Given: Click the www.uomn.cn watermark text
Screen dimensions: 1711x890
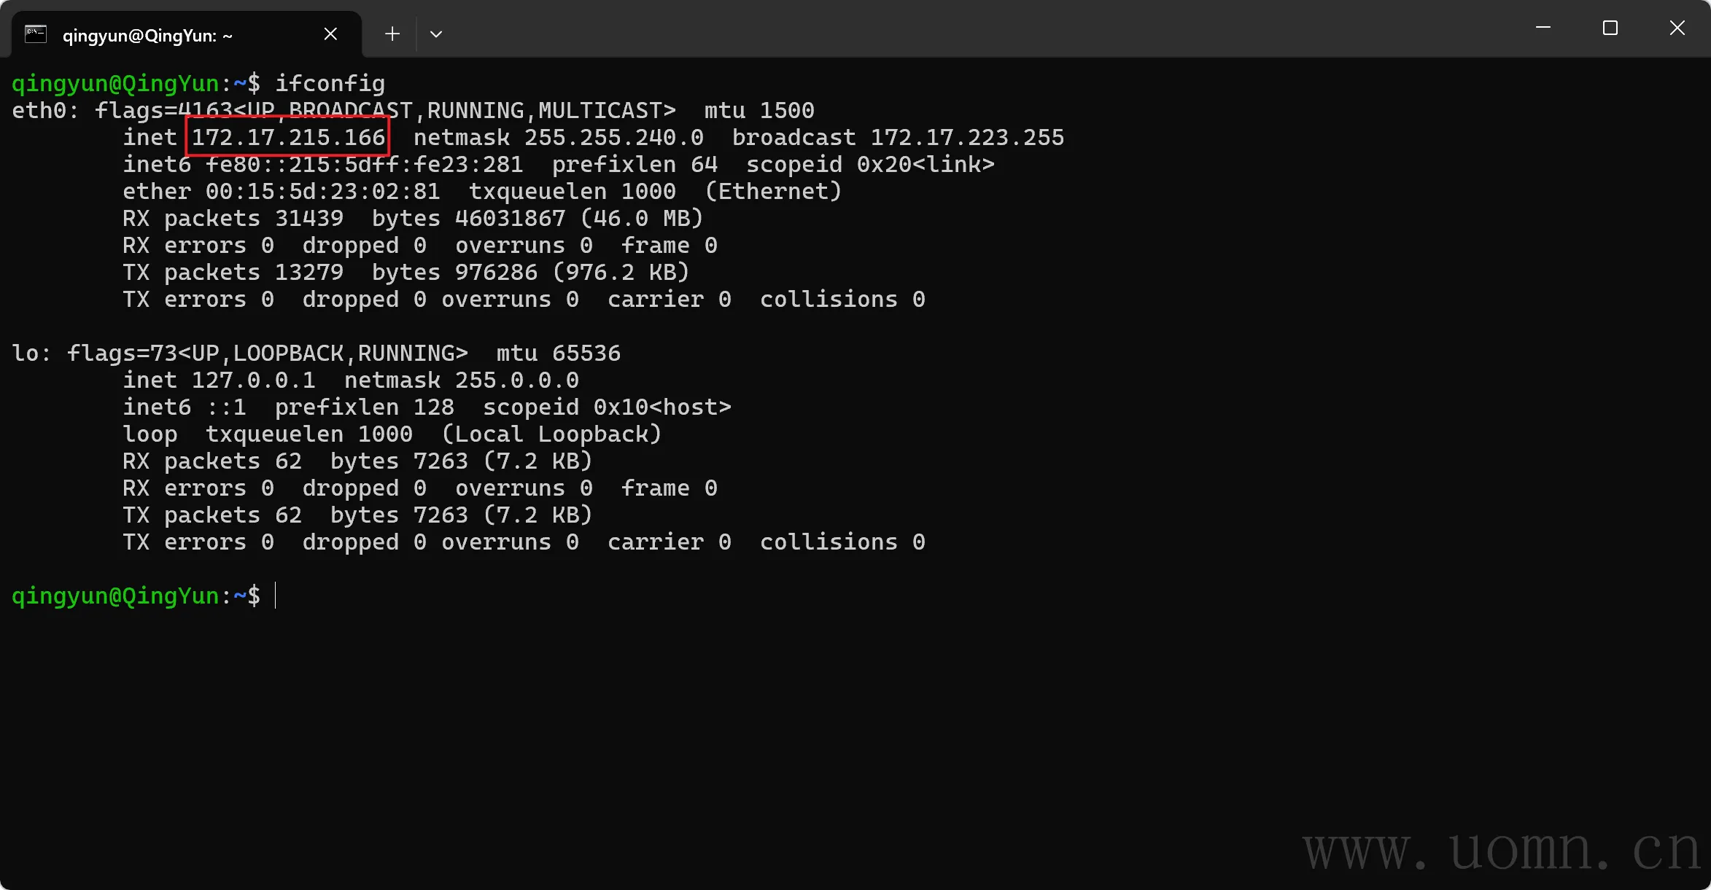Looking at the screenshot, I should [1501, 850].
